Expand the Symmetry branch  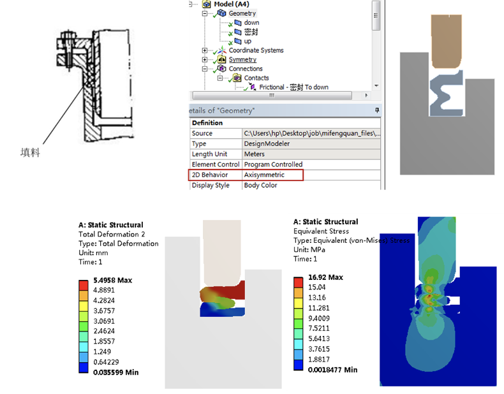[204, 60]
